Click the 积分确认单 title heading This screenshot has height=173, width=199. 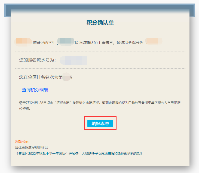tap(100, 23)
